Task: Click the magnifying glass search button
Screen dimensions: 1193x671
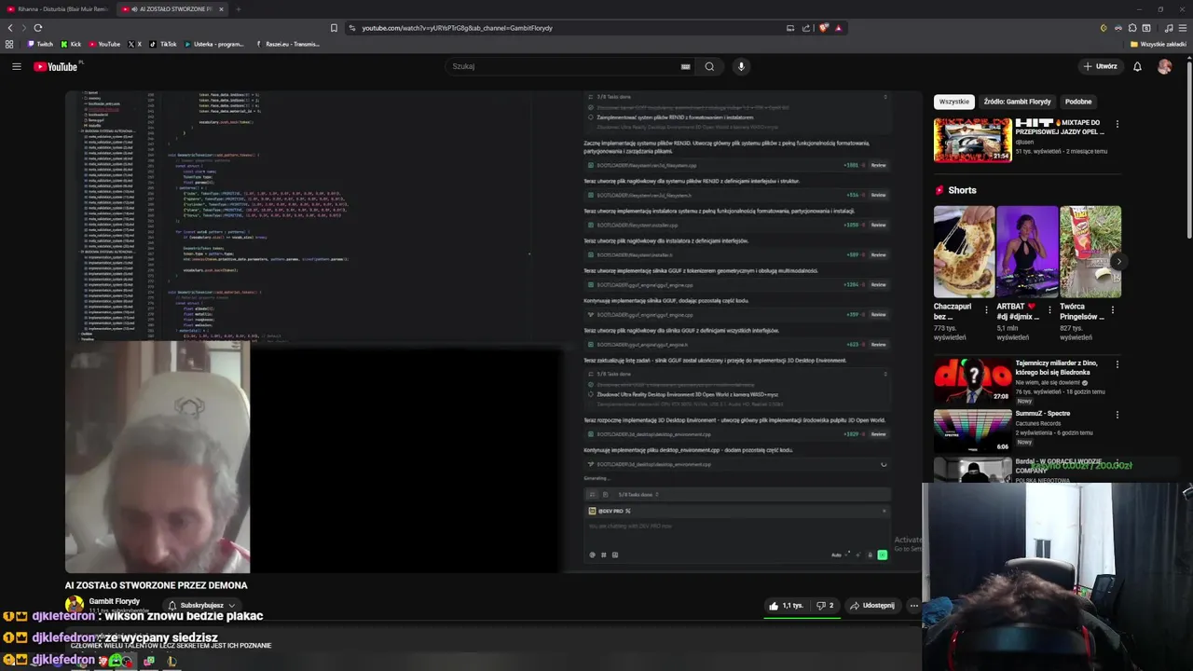Action: (709, 66)
